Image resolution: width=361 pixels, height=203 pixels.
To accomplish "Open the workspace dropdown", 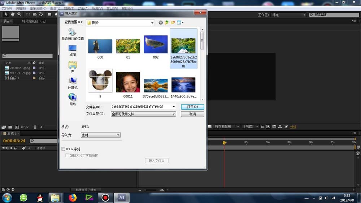I will coord(289,15).
